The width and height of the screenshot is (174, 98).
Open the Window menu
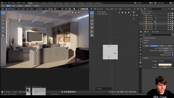19,3
